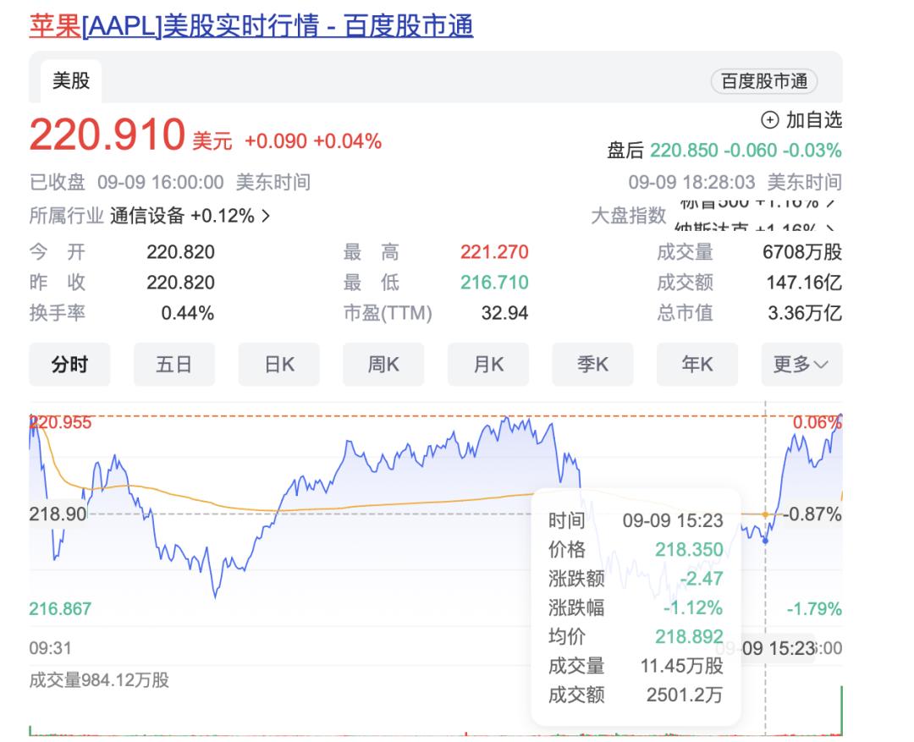Select the 美股 tab
Image resolution: width=914 pixels, height=742 pixels.
point(71,81)
